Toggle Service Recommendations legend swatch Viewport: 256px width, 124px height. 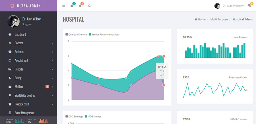90,35
